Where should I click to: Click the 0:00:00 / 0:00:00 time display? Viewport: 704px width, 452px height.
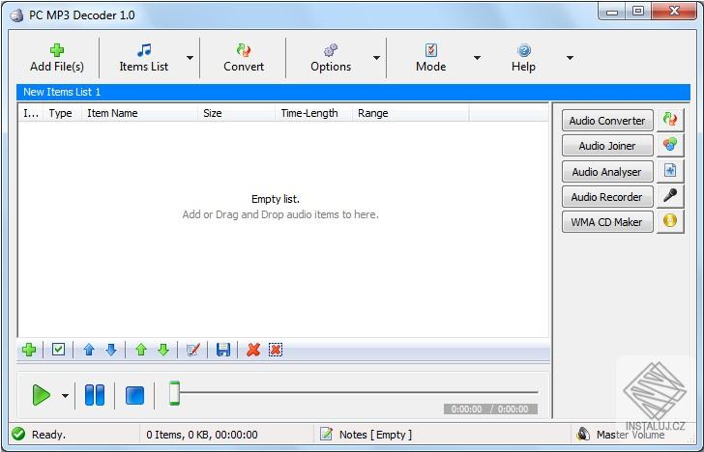[x=490, y=409]
